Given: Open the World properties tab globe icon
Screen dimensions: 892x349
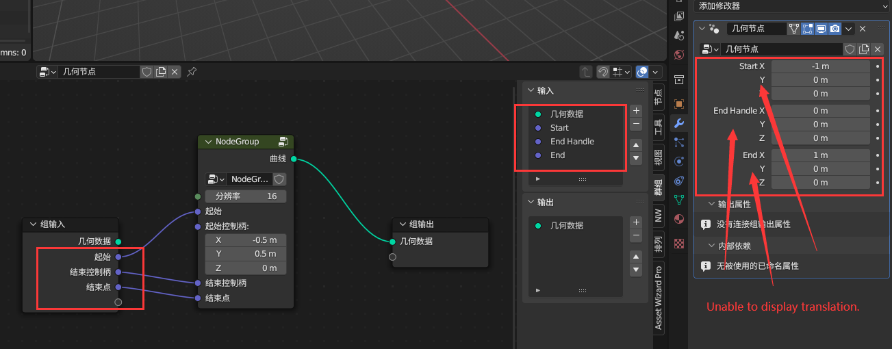Looking at the screenshot, I should click(x=679, y=55).
